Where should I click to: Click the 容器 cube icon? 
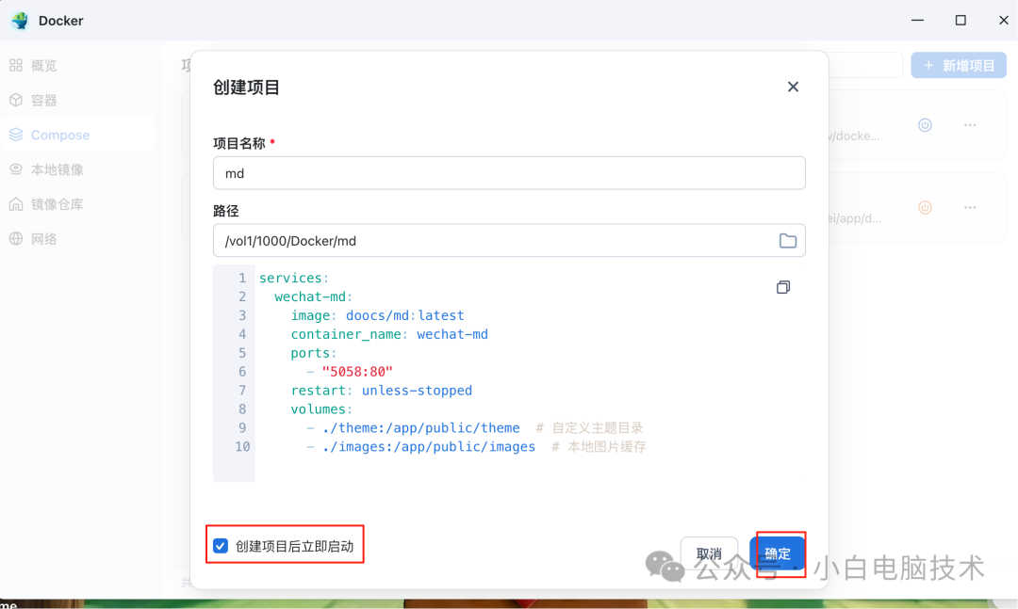click(16, 100)
